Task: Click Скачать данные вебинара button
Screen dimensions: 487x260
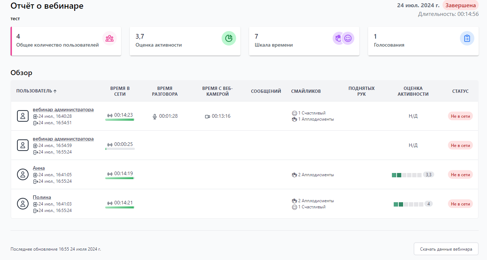Action: 446,249
